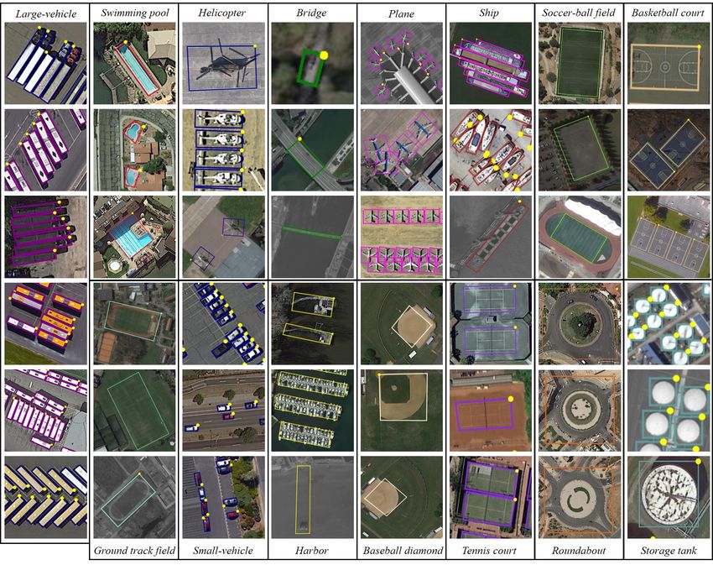Select the two rows of planes on sand image
713x565 pixels.
pyautogui.click(x=402, y=237)
